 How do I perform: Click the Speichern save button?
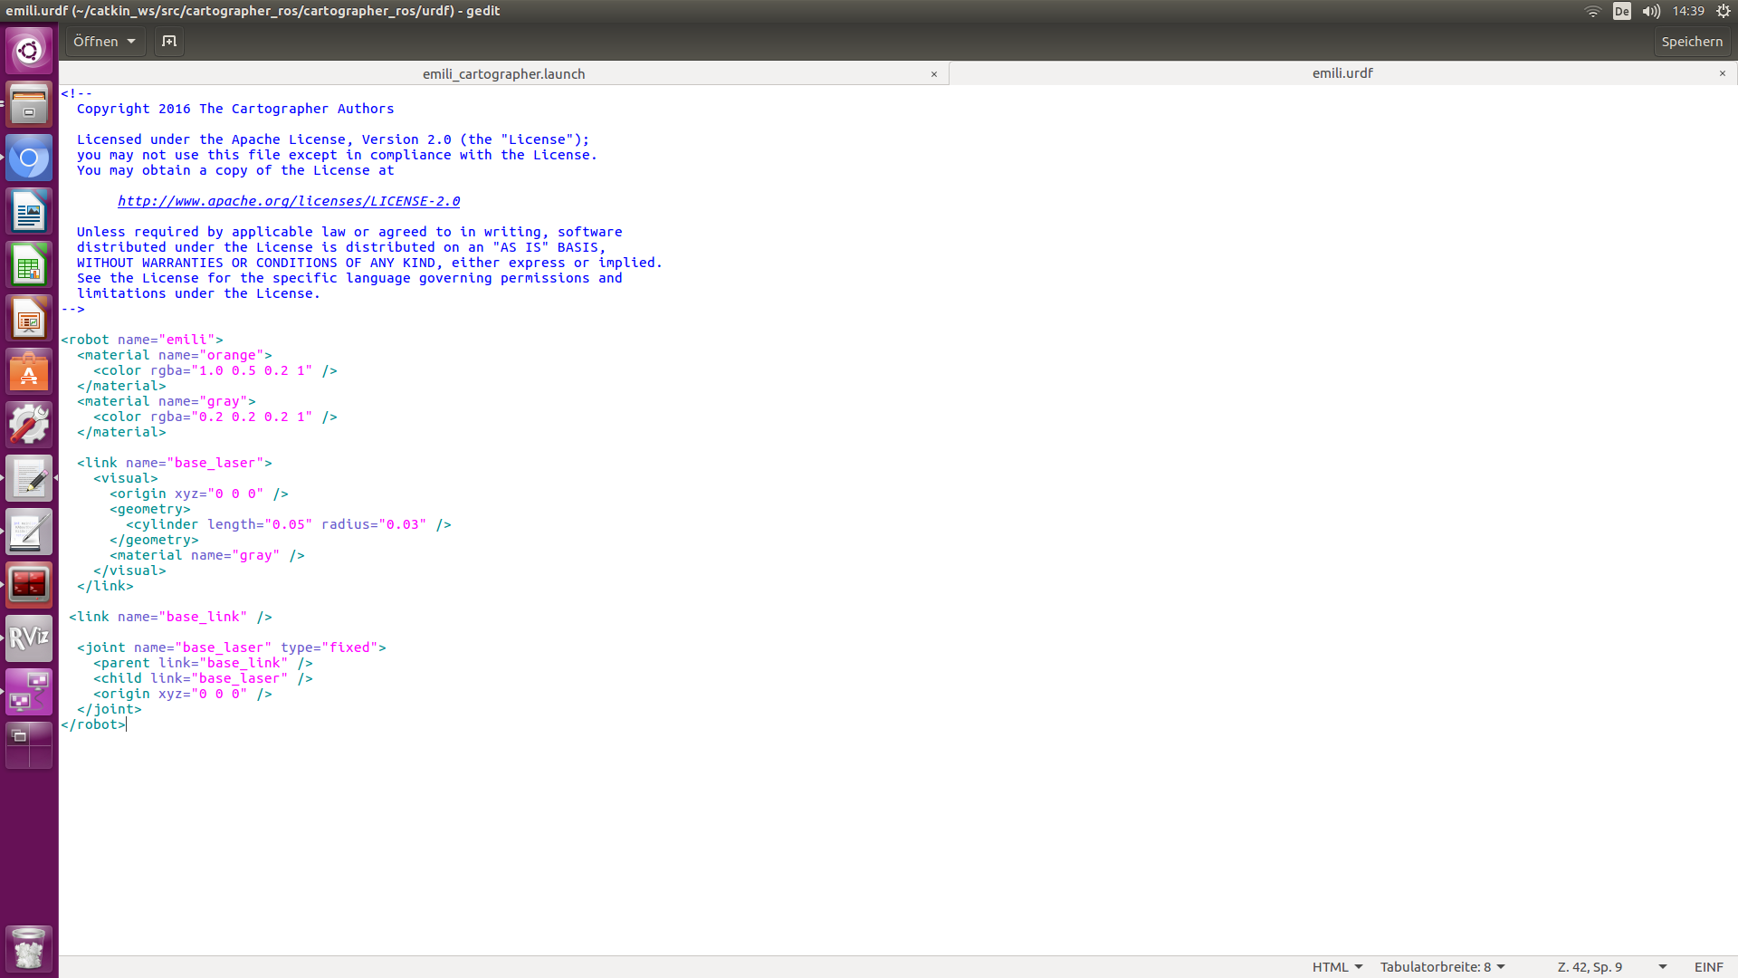pyautogui.click(x=1691, y=42)
